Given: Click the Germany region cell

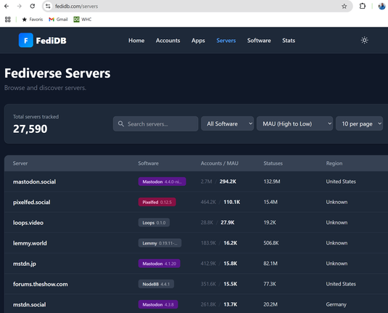Looking at the screenshot, I should pos(336,304).
